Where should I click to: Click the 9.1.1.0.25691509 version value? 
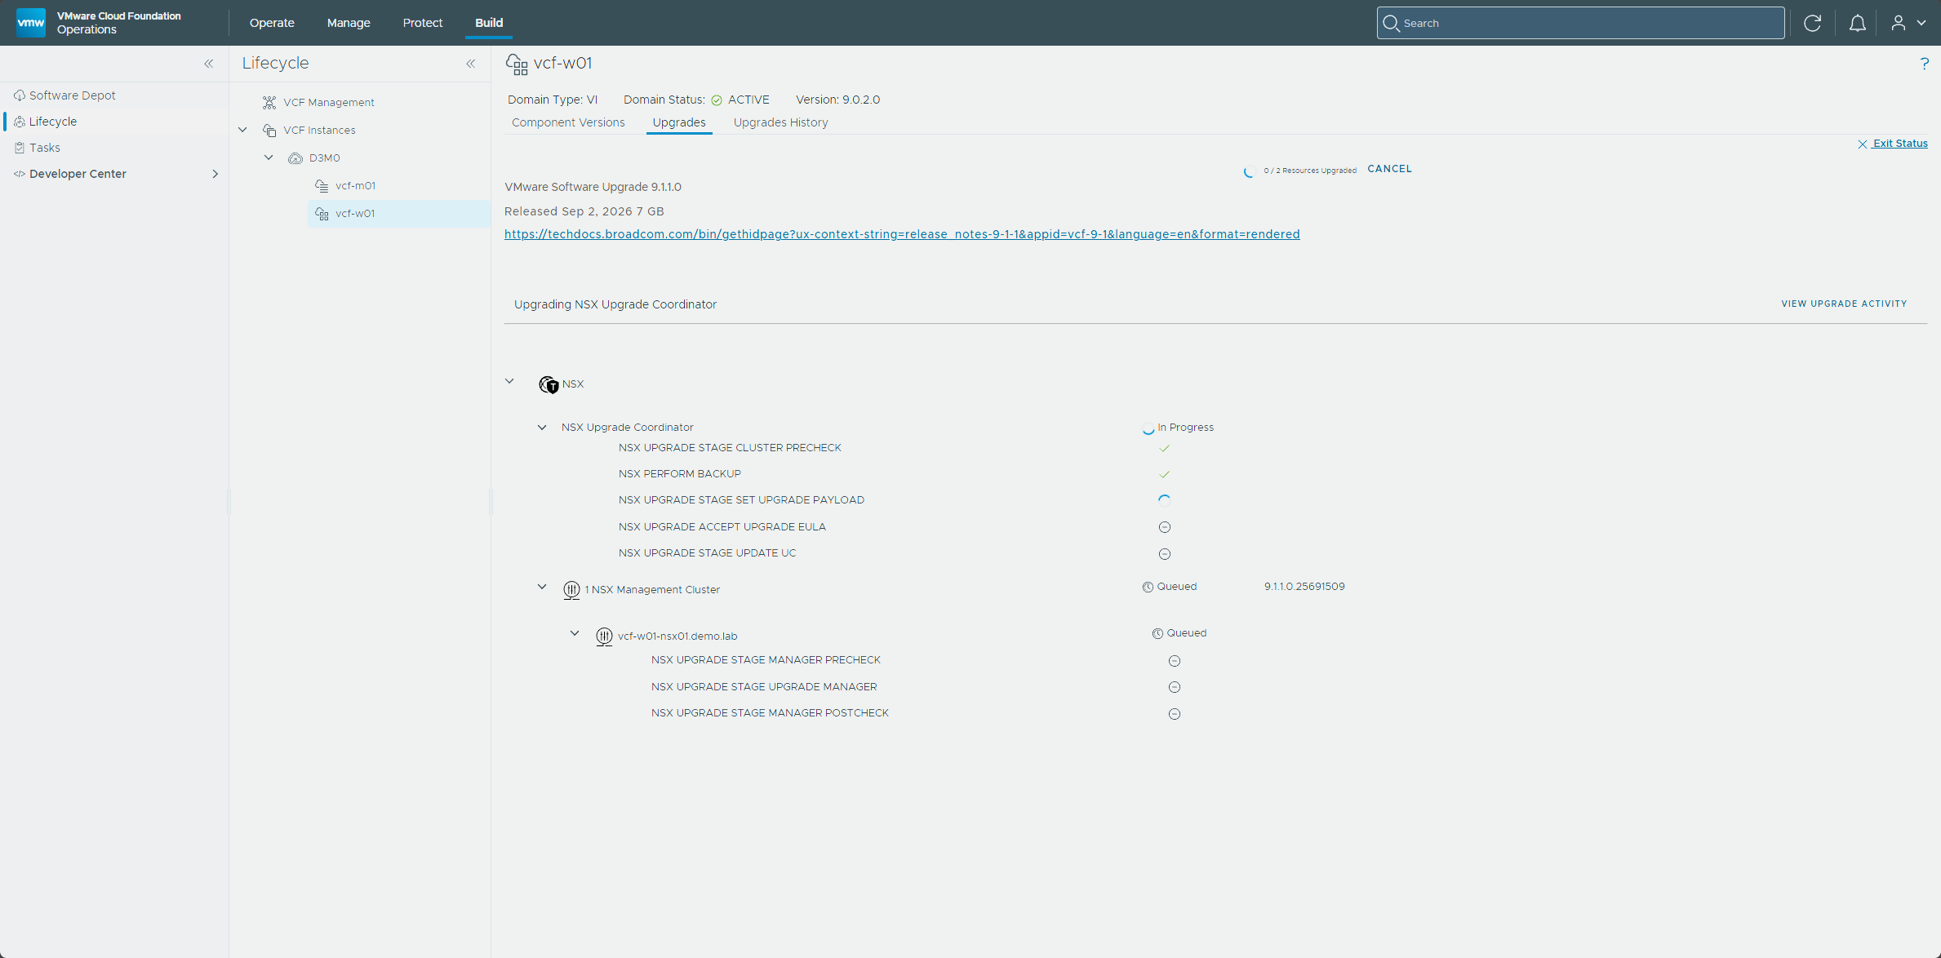1304,587
